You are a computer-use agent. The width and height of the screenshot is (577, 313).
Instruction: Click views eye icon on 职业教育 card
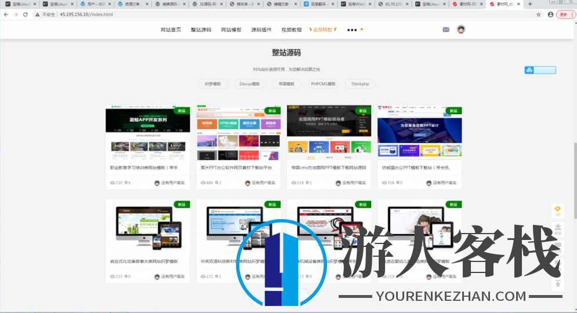[113, 183]
